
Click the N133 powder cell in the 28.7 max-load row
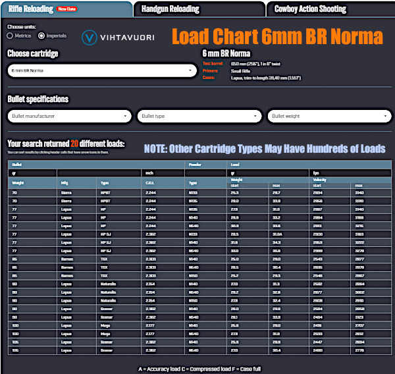click(x=206, y=193)
